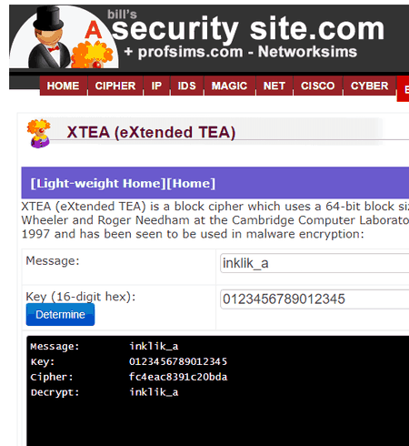Image resolution: width=409 pixels, height=446 pixels.
Task: Click the partially visible red tab after CYBER
Action: 404,89
